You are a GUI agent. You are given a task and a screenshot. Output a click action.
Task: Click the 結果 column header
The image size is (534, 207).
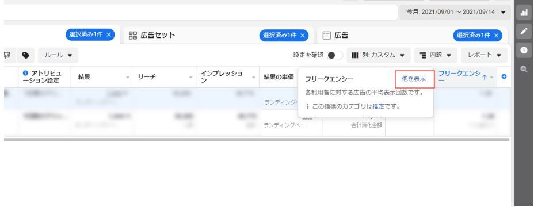point(84,77)
